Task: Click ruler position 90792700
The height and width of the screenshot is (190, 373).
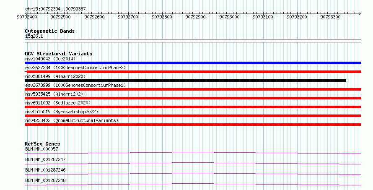Action: (x=128, y=17)
